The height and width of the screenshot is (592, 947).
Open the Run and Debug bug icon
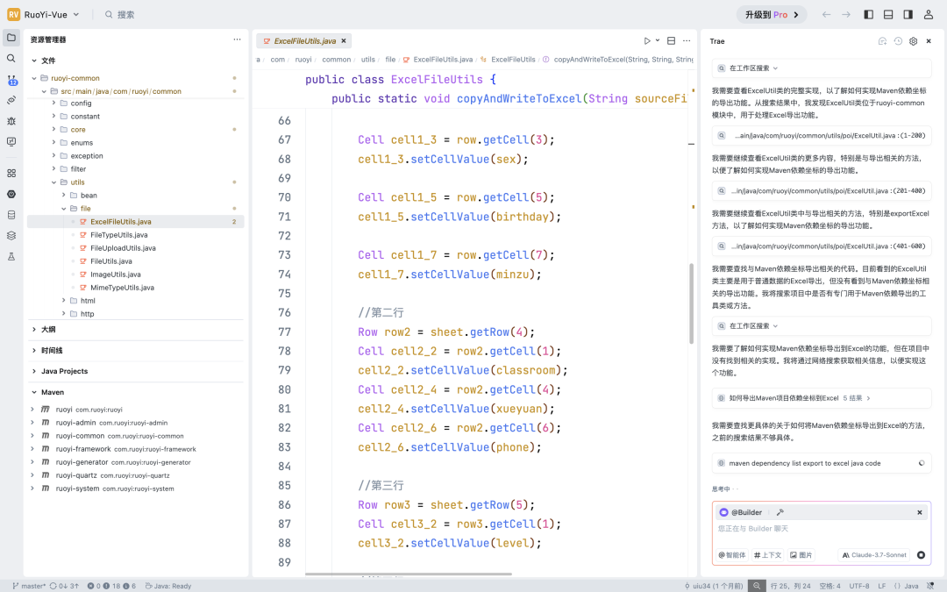pos(11,120)
